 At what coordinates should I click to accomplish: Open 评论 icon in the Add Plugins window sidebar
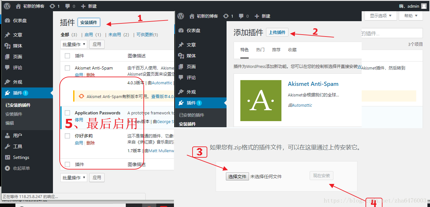pos(181,78)
